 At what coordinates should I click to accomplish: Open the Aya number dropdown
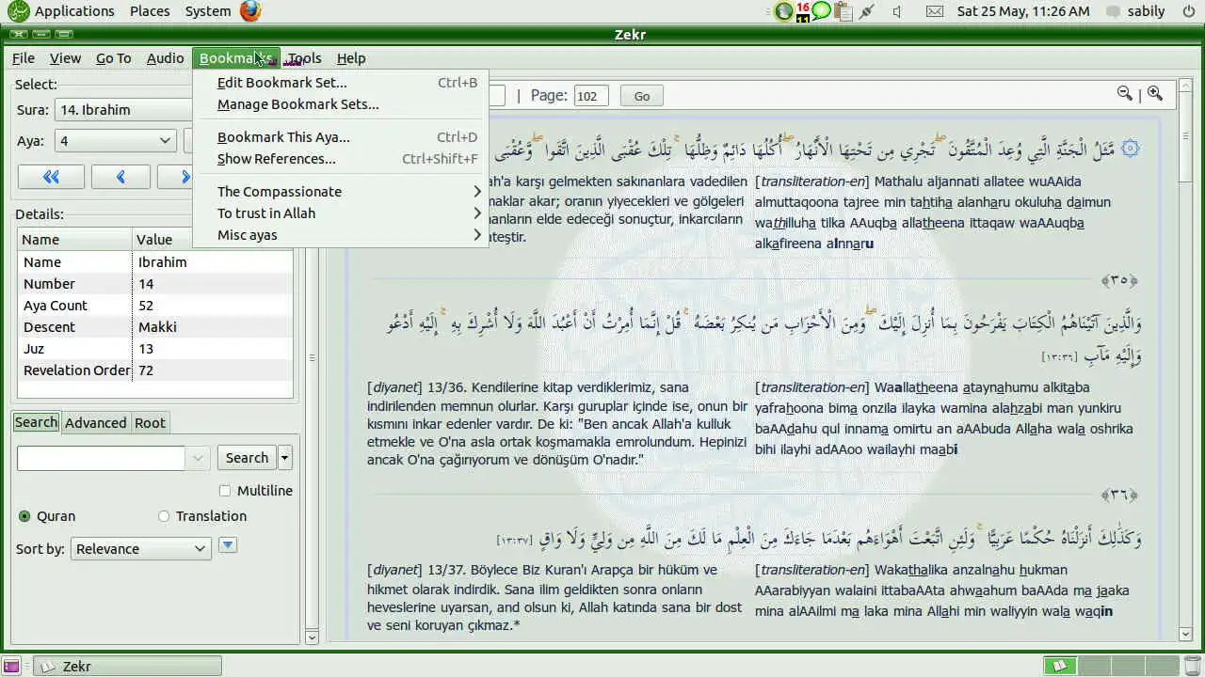click(116, 141)
